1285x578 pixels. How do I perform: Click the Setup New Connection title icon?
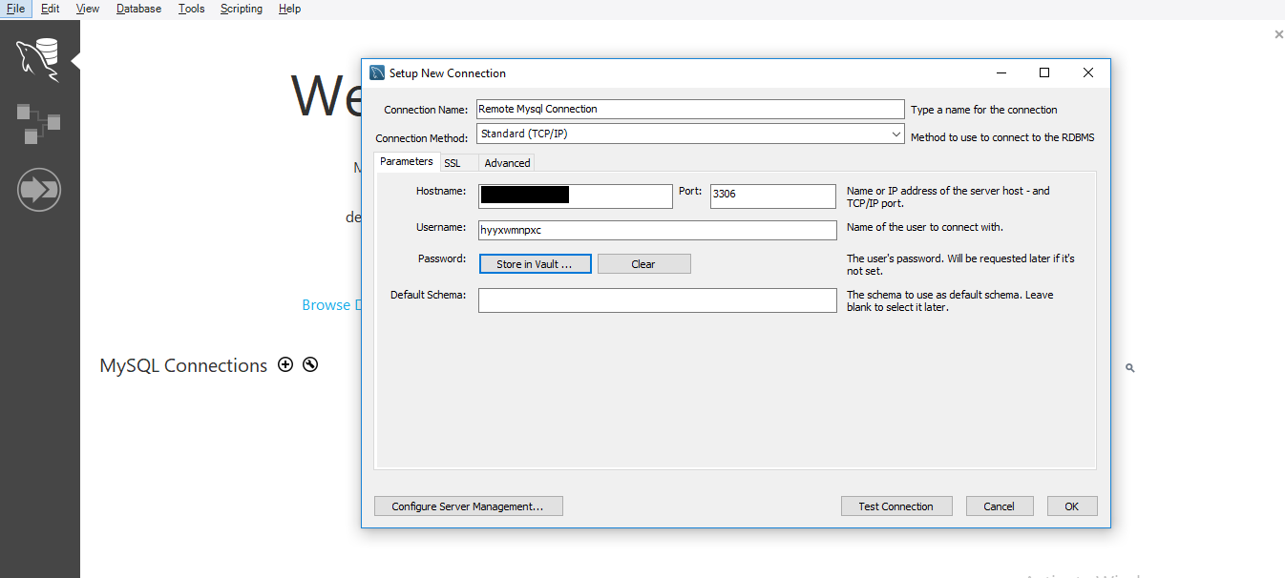[377, 72]
